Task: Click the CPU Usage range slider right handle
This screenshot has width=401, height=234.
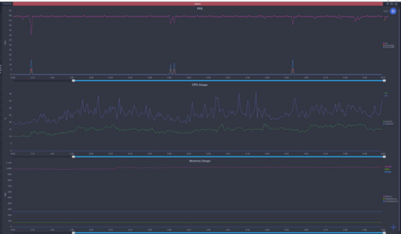Action: click(385, 157)
